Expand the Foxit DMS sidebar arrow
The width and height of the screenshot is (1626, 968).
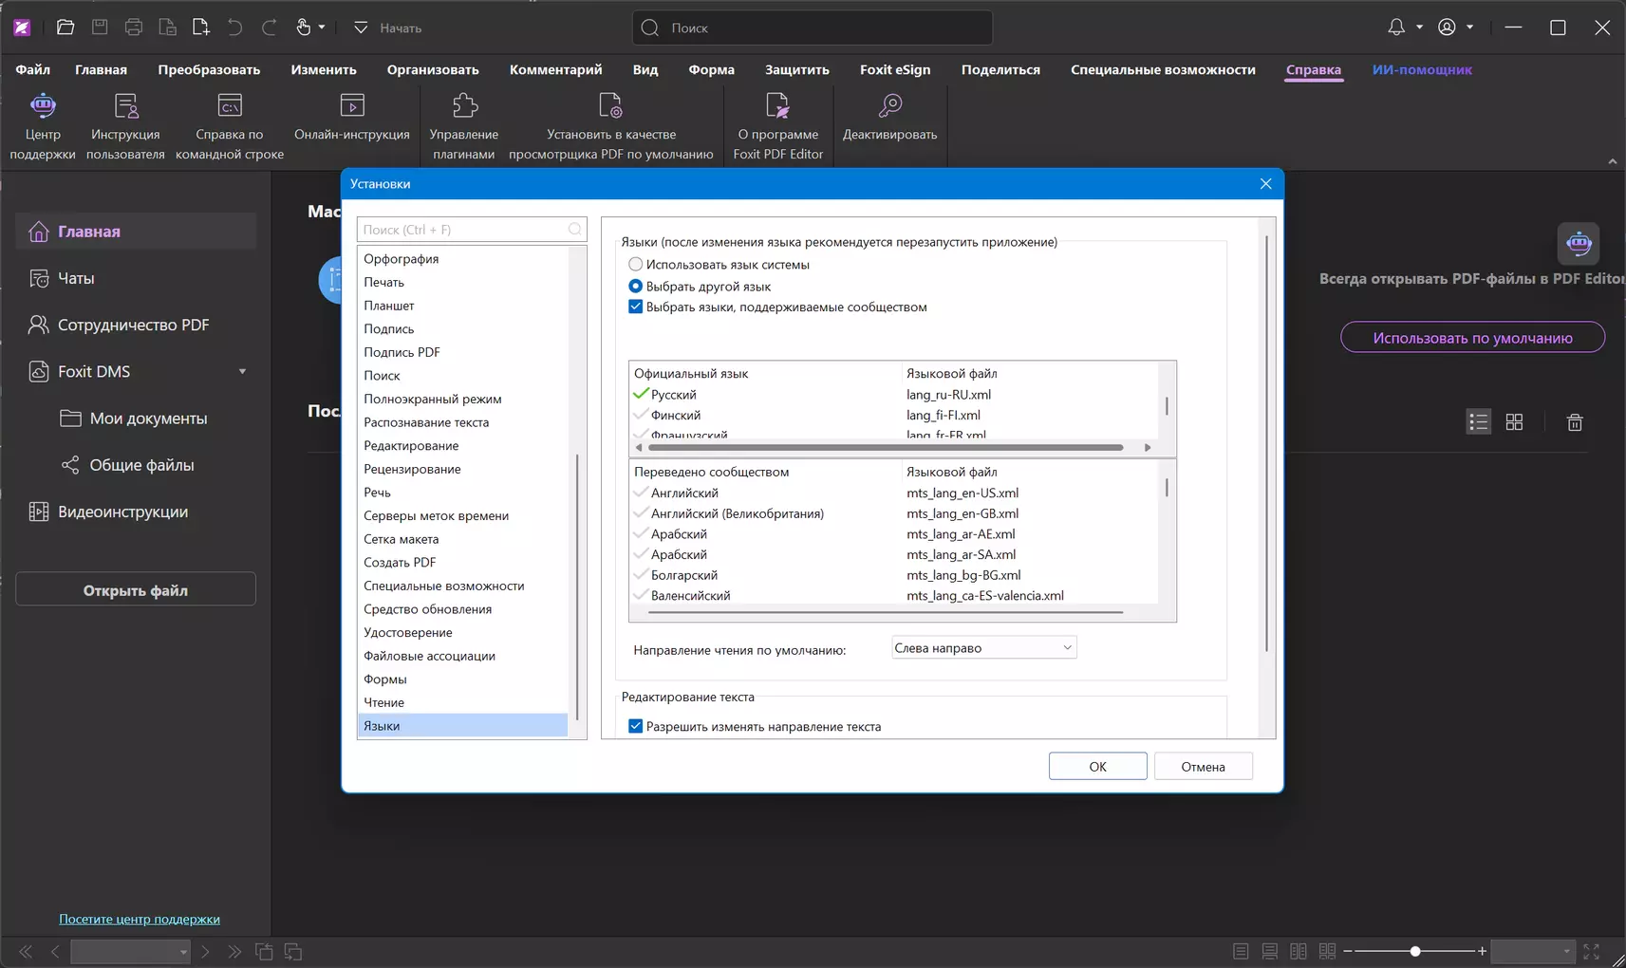click(x=242, y=372)
